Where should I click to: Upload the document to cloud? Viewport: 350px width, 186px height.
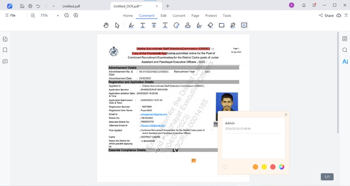[x=339, y=15]
